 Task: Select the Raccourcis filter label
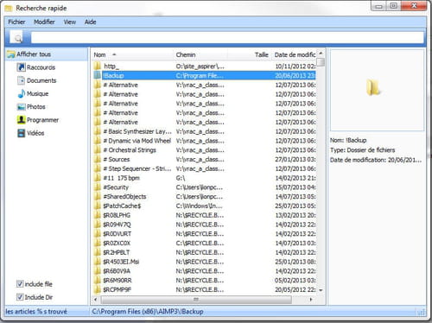point(41,67)
